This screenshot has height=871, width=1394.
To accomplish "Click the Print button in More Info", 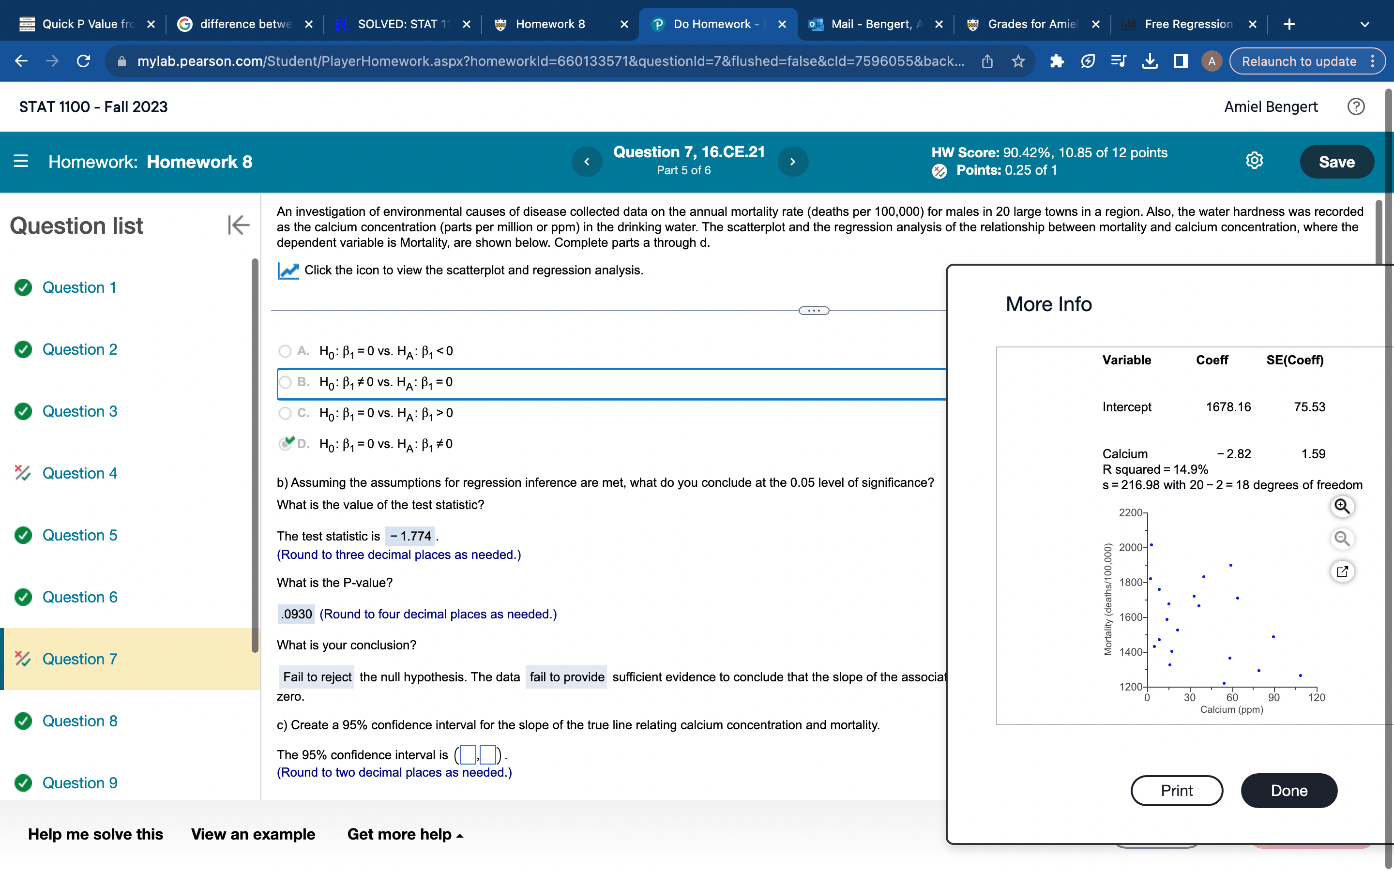I will pyautogui.click(x=1176, y=790).
